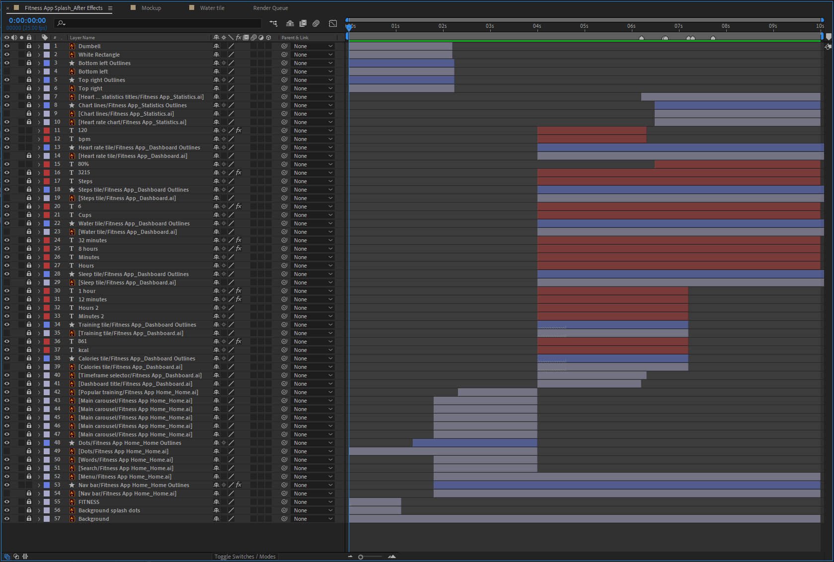This screenshot has height=562, width=834.
Task: Click the comp marker bin button at the ruler's right
Action: [x=828, y=37]
